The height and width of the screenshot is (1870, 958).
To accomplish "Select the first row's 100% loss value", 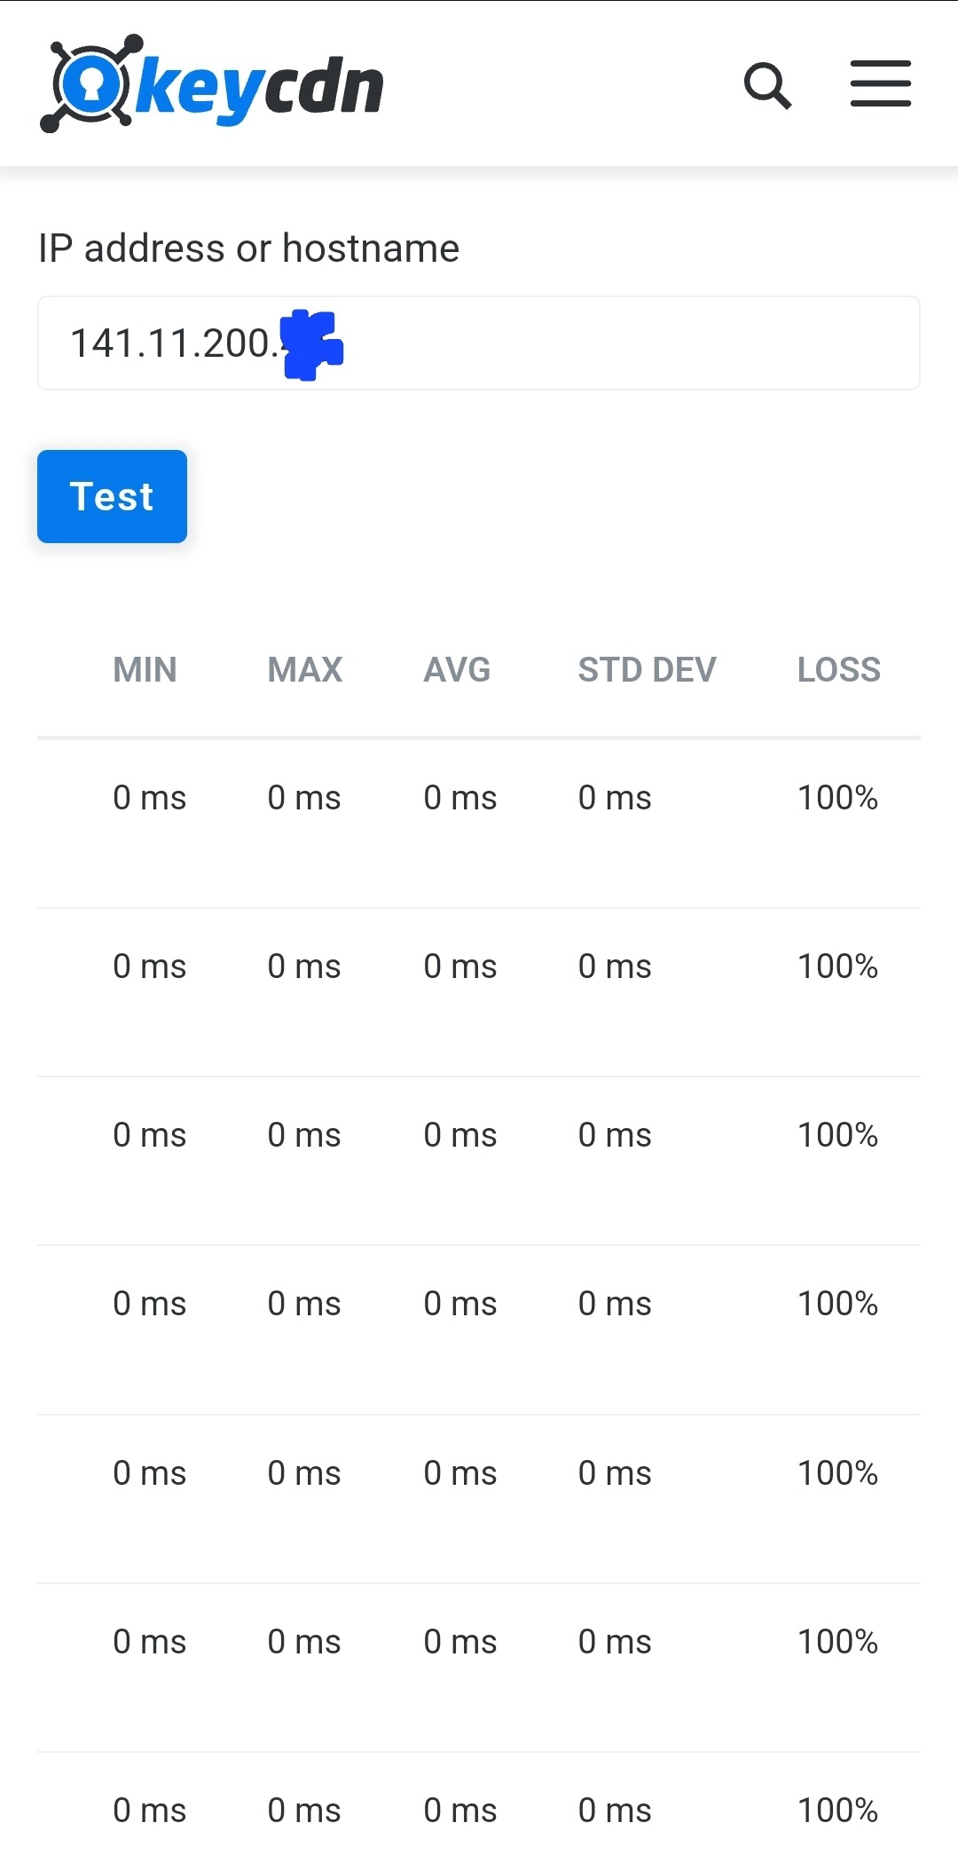I will [837, 798].
